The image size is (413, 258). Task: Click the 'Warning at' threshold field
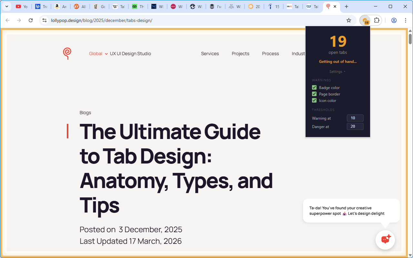click(355, 118)
